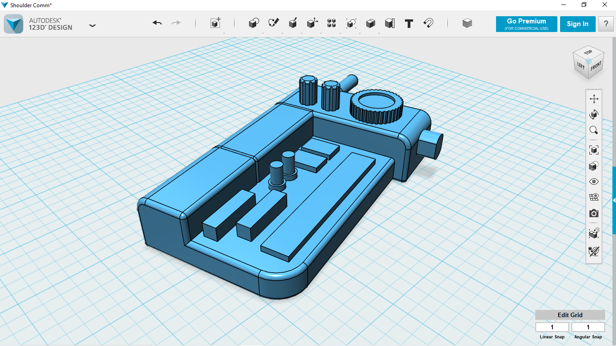The height and width of the screenshot is (346, 616).
Task: Choose the Modify tool
Action: [312, 23]
